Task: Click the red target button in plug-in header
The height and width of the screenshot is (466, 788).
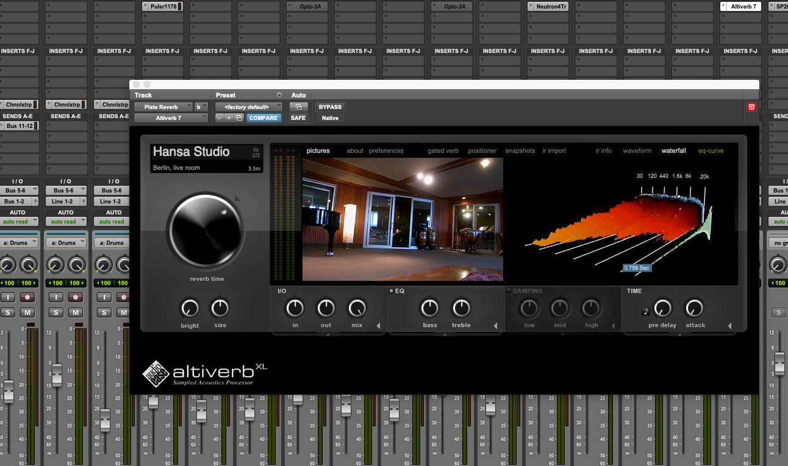Action: coord(751,107)
